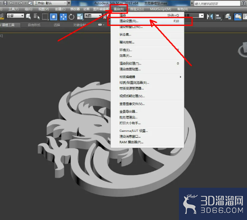Viewport: 247px width, 220px height.
Task: Open the MAXScript(M) menu
Action: (161, 9)
